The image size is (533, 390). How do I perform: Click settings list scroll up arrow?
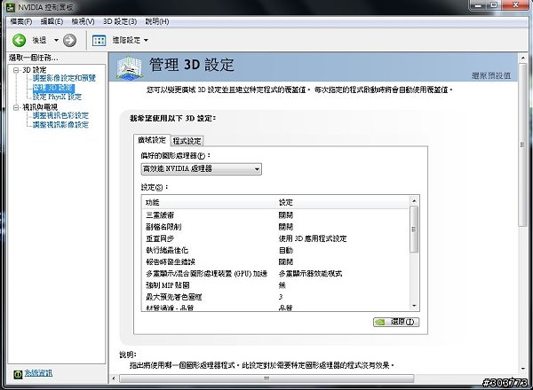pos(414,201)
